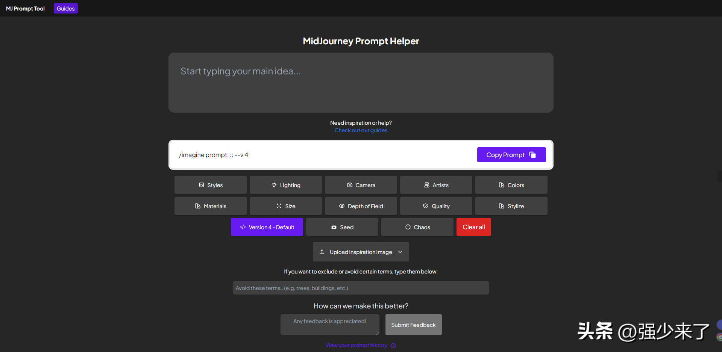The width and height of the screenshot is (722, 352).
Task: Open the Guides tab
Action: tap(66, 8)
